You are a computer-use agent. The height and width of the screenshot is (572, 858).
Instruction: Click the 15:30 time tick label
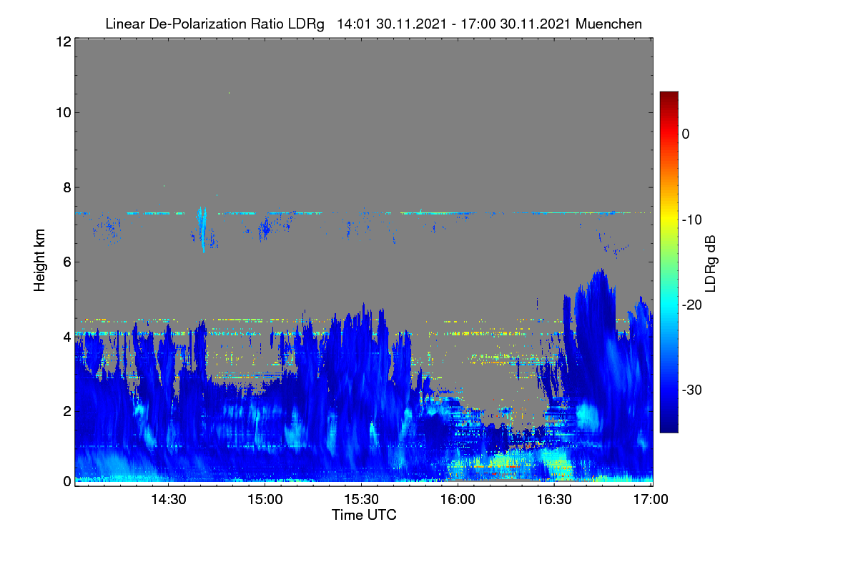tap(361, 499)
